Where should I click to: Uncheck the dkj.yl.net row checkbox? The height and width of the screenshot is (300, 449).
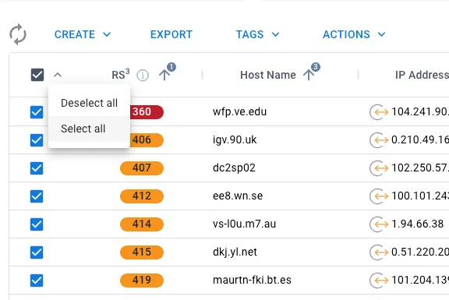[37, 252]
